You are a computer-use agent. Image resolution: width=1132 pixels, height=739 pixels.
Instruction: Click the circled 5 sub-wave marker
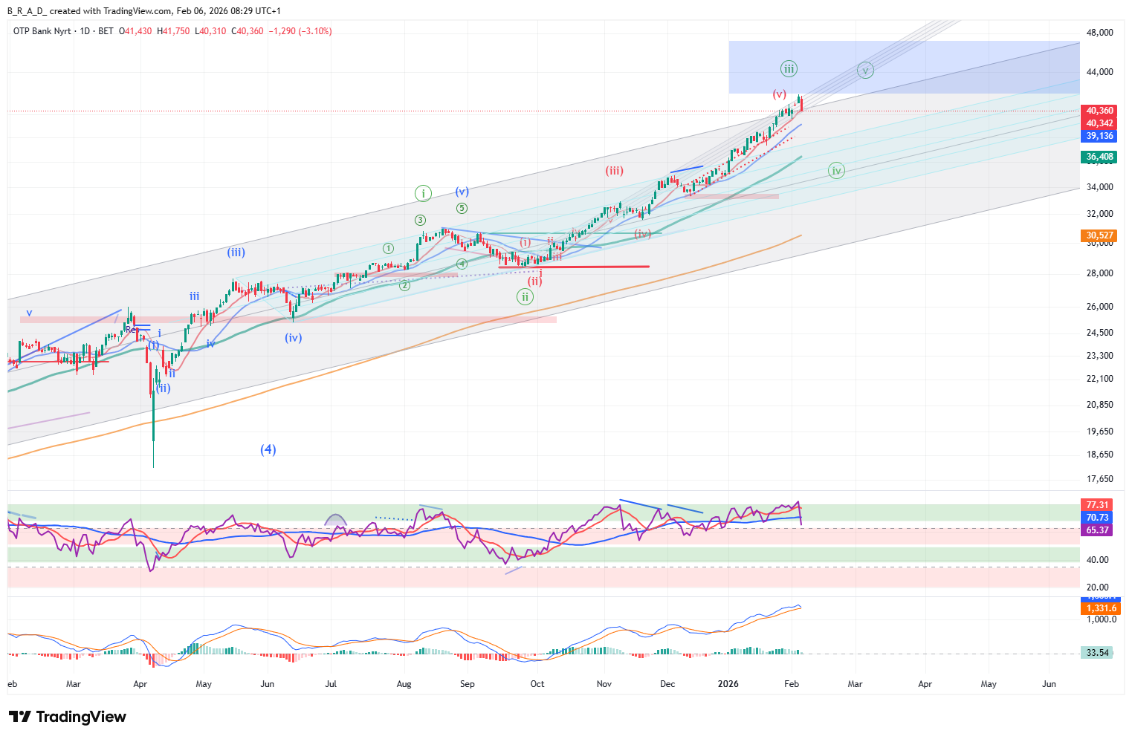coord(462,208)
